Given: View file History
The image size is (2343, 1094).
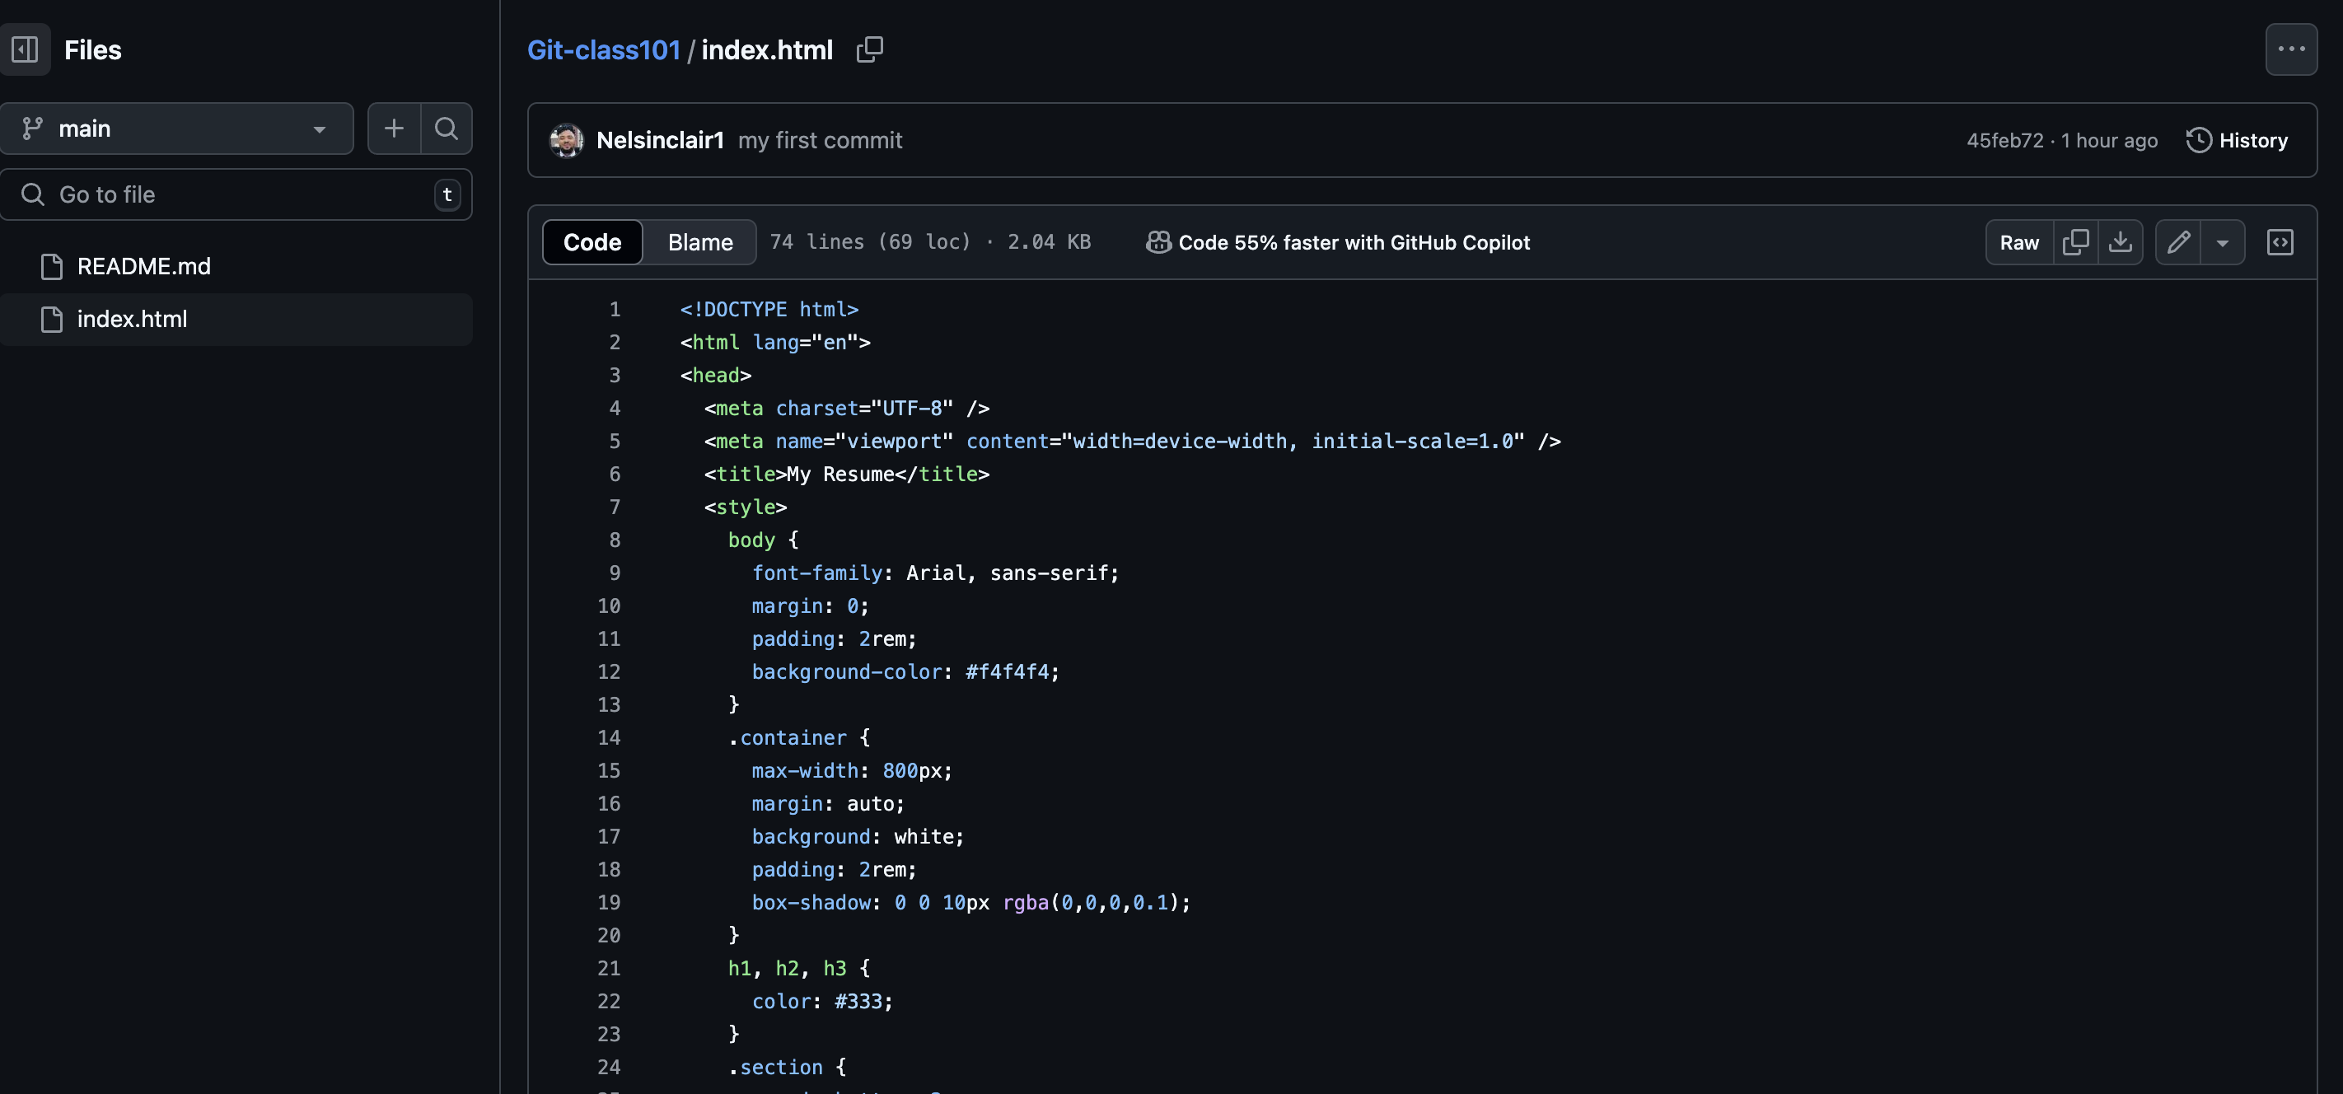Looking at the screenshot, I should tap(2237, 140).
